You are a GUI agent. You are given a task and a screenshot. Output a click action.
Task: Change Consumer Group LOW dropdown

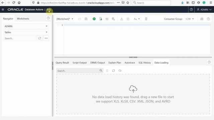click(x=190, y=19)
